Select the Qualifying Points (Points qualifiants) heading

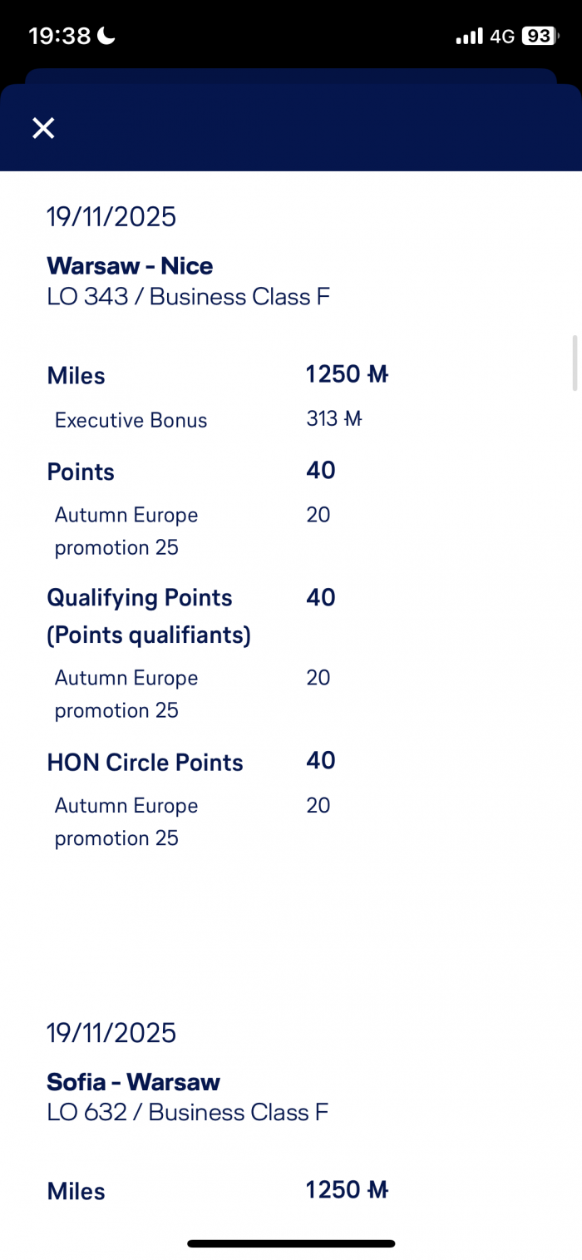pyautogui.click(x=148, y=616)
